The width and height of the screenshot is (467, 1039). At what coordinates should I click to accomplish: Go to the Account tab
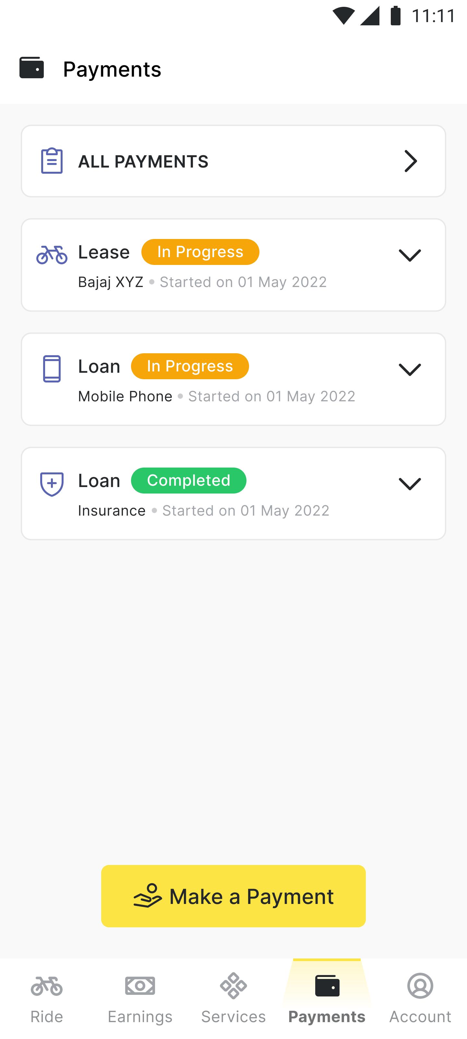[420, 999]
